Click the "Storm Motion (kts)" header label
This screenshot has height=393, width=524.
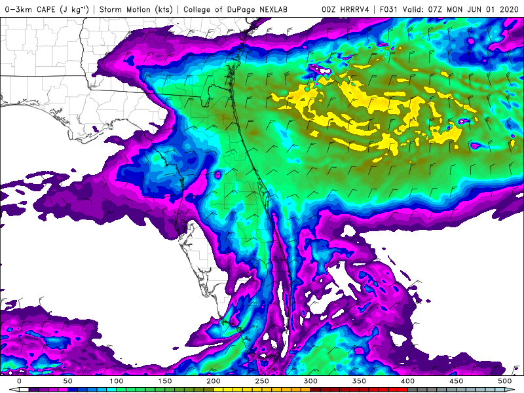136,9
